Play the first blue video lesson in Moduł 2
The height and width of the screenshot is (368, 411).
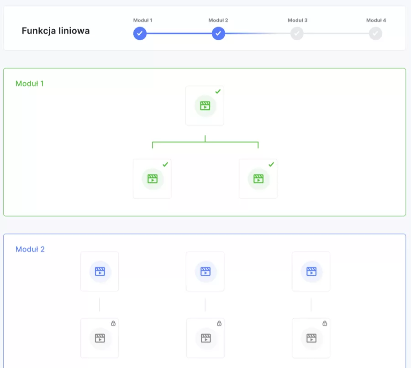[100, 272]
